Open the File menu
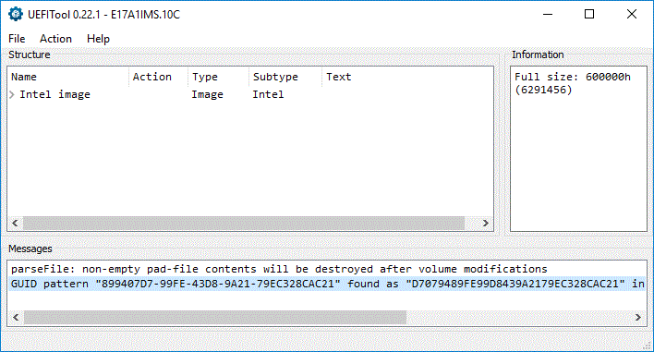654x352 pixels. (x=17, y=39)
